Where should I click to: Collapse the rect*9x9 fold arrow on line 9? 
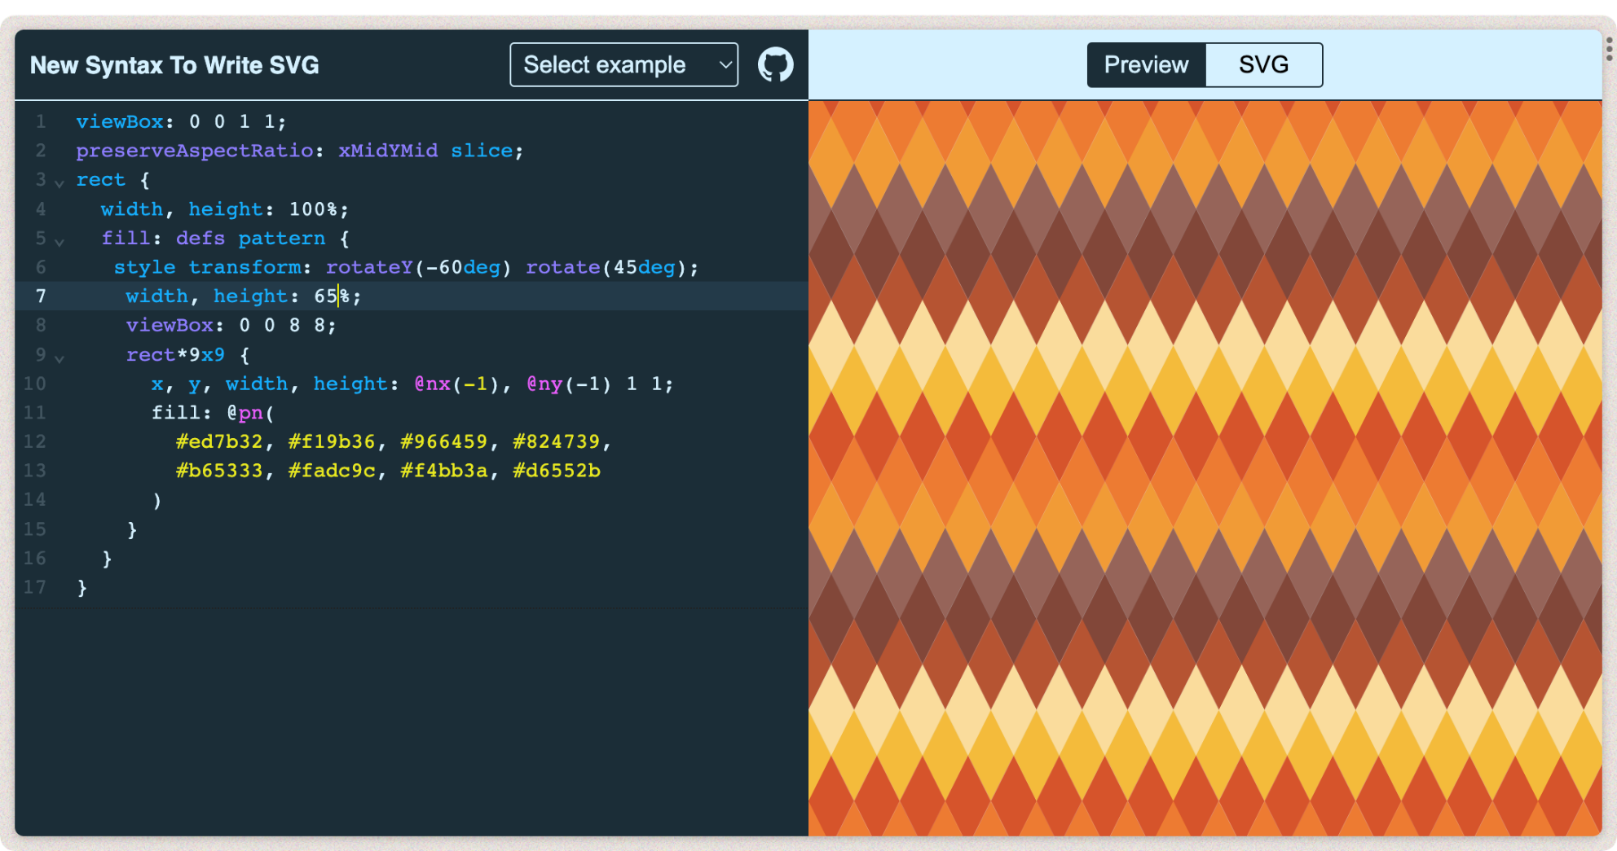pyautogui.click(x=59, y=358)
